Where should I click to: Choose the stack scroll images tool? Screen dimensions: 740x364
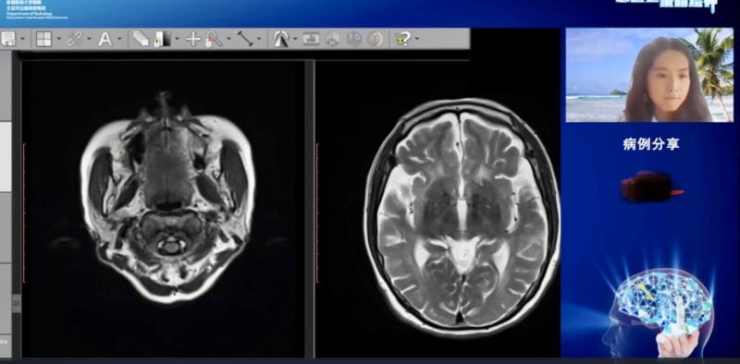[x=141, y=39]
